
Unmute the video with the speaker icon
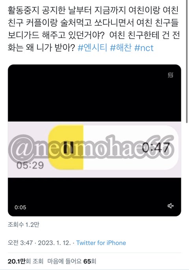(x=170, y=206)
